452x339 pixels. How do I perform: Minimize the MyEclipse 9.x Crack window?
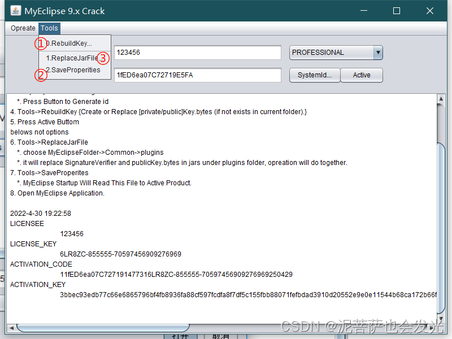(x=364, y=11)
